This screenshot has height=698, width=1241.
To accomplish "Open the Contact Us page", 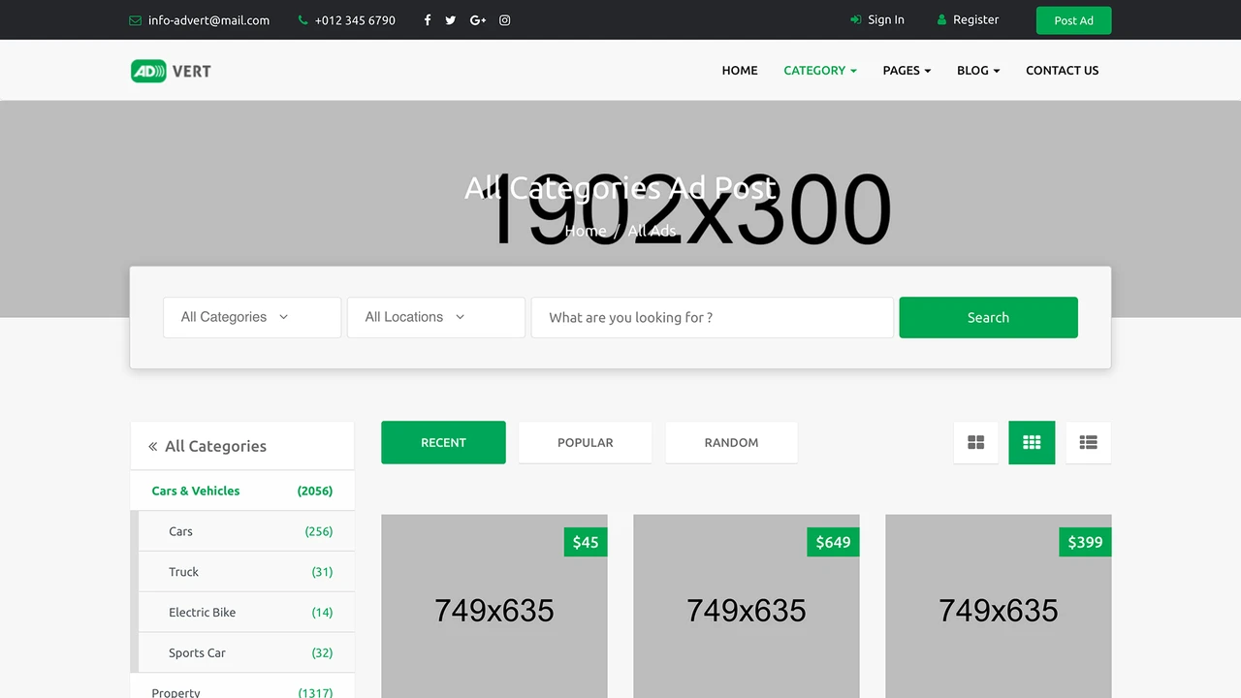I will coord(1063,71).
